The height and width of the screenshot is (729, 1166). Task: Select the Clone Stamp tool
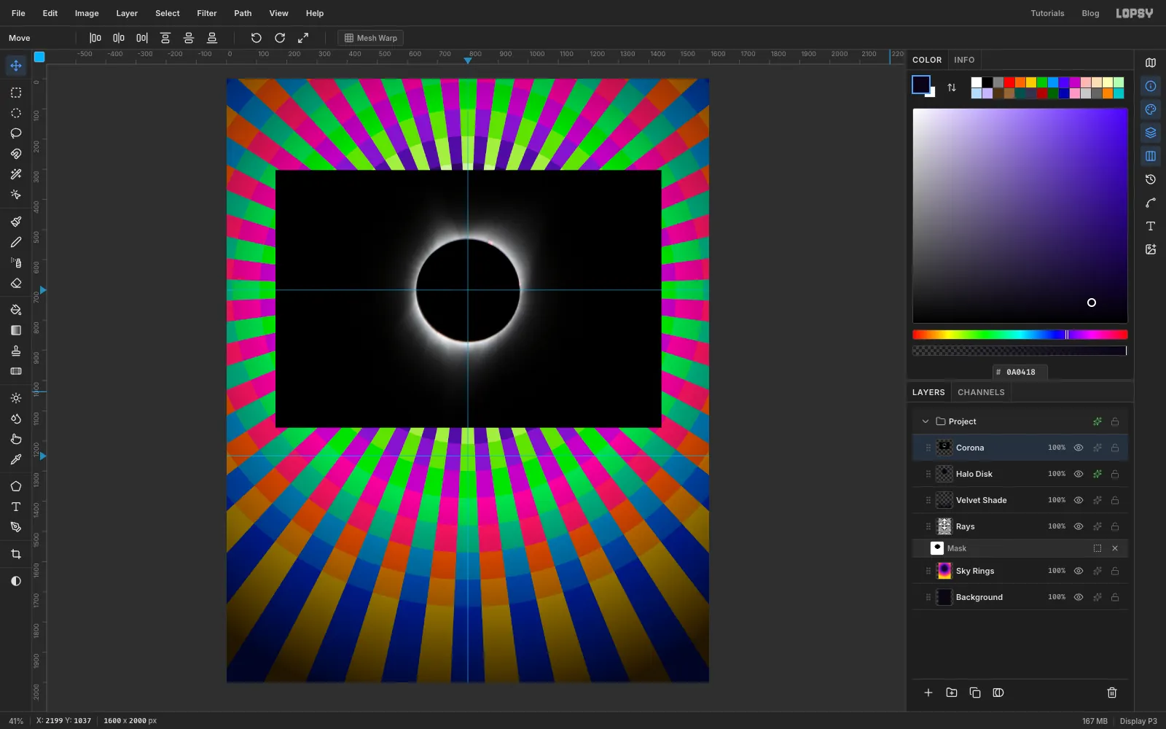(x=16, y=351)
